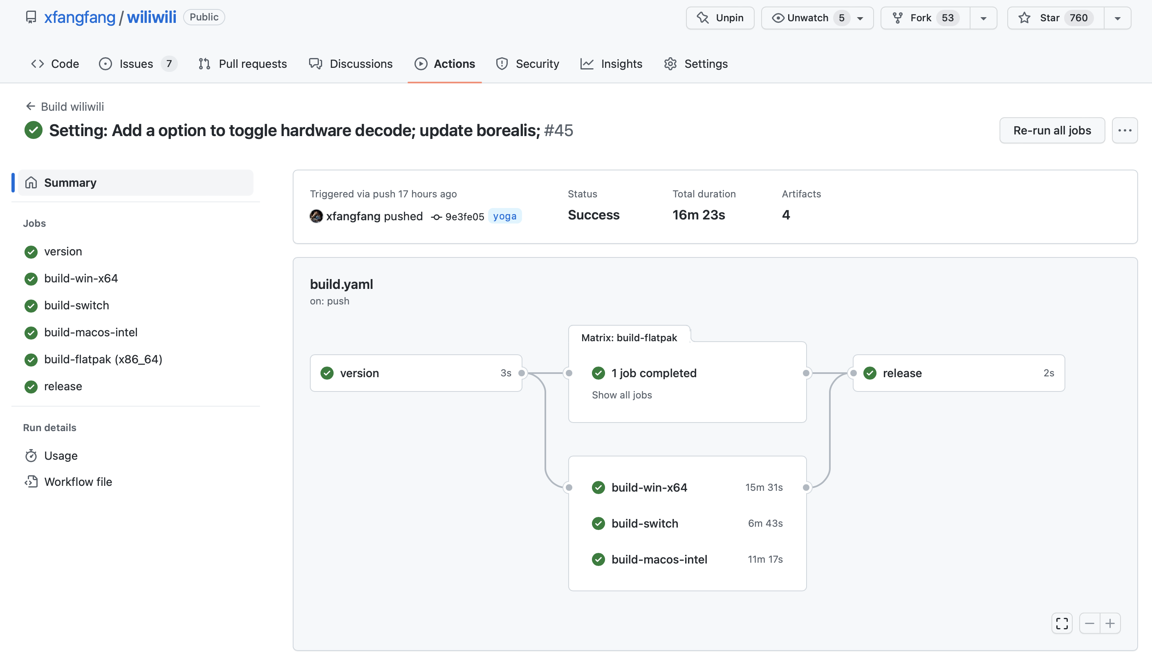Viewport: 1152px width, 662px height.
Task: Click the build.yaml heading
Action: [341, 284]
